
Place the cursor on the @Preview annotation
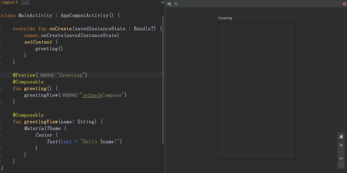click(x=24, y=75)
